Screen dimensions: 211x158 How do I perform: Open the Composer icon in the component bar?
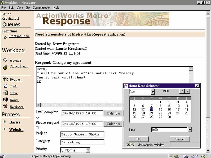pyautogui.click(x=203, y=156)
